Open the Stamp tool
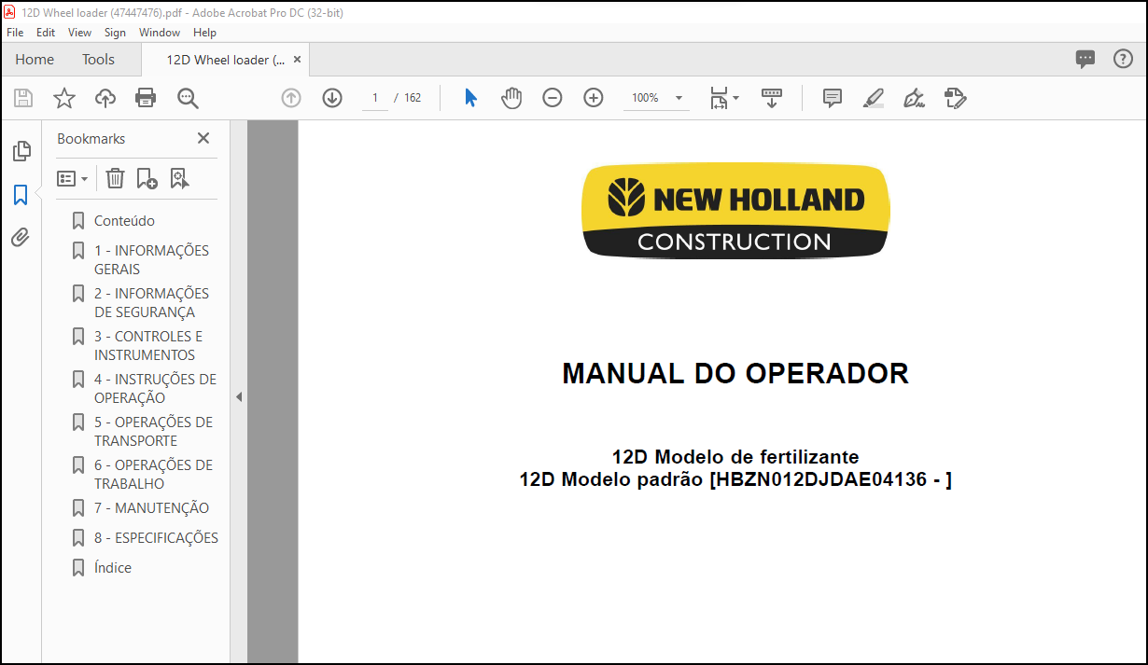 955,98
